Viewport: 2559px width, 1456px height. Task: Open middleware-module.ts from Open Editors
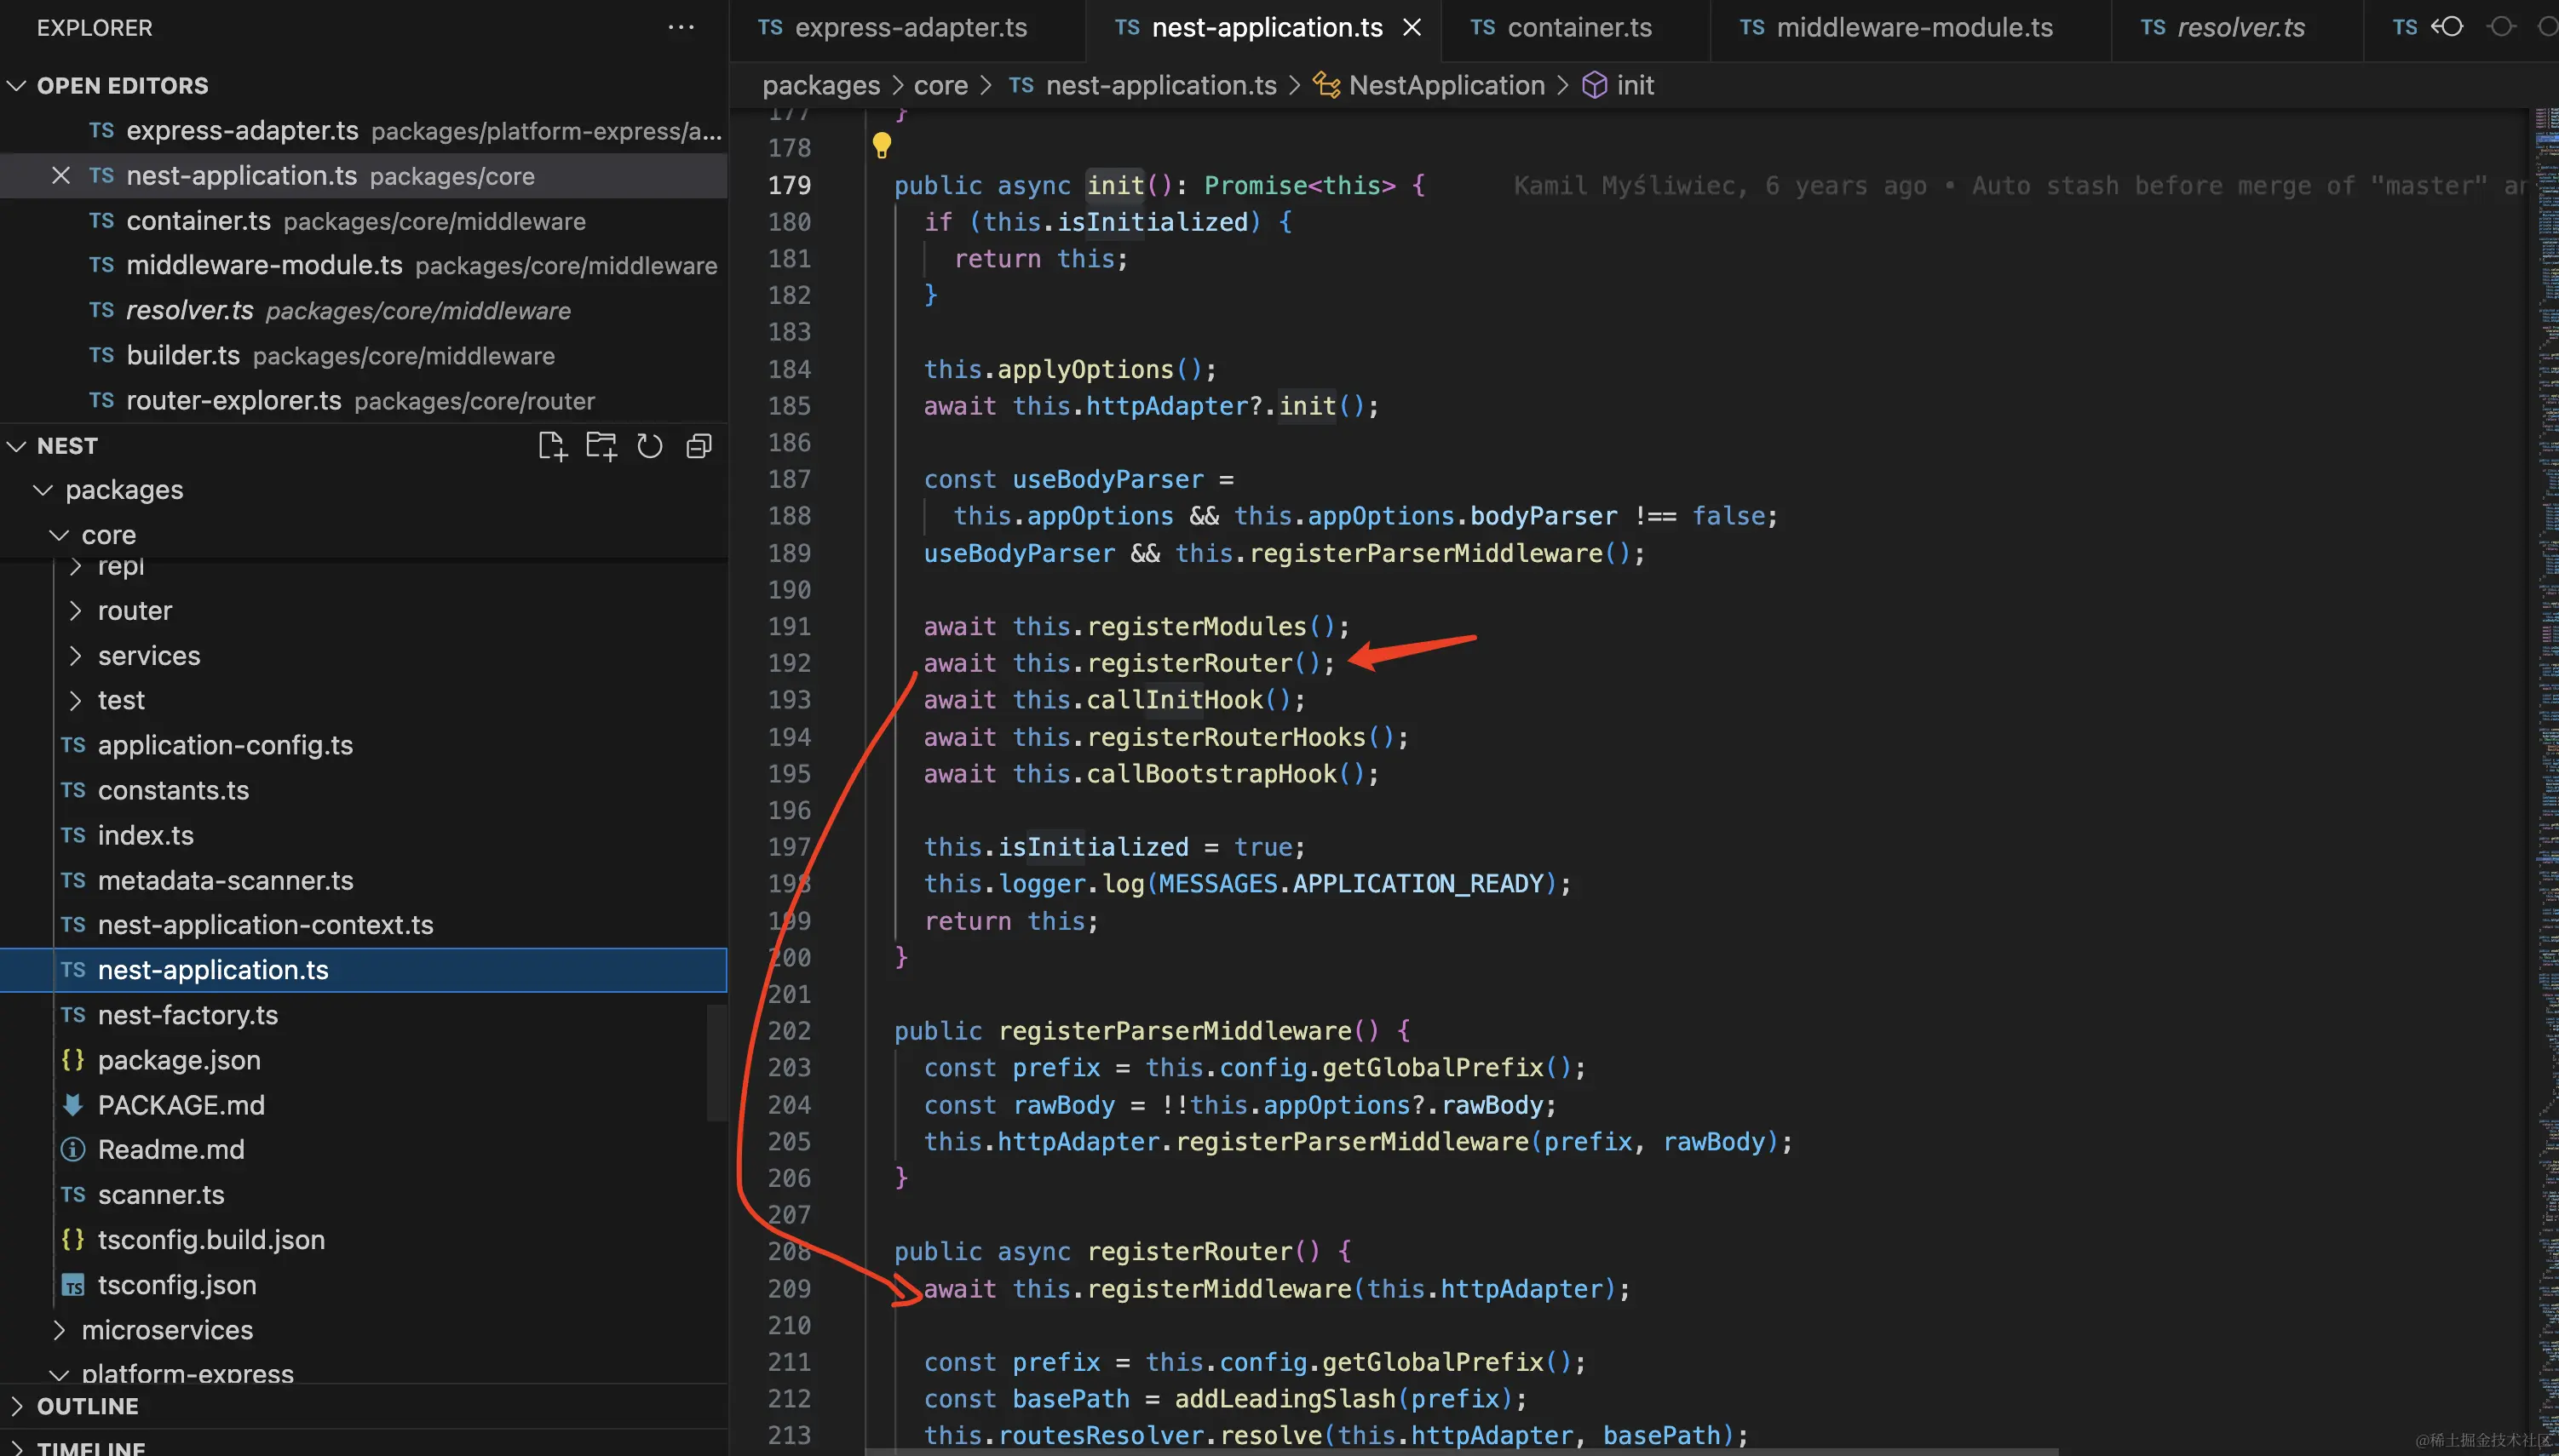pyautogui.click(x=364, y=266)
